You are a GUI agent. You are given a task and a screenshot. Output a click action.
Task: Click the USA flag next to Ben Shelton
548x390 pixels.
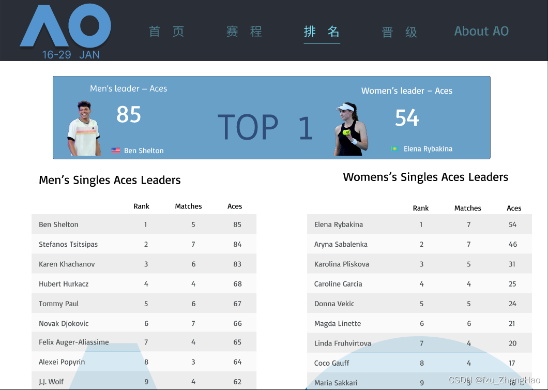[x=116, y=151]
